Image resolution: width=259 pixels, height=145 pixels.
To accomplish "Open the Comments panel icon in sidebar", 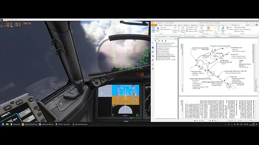I will pyautogui.click(x=153, y=56).
